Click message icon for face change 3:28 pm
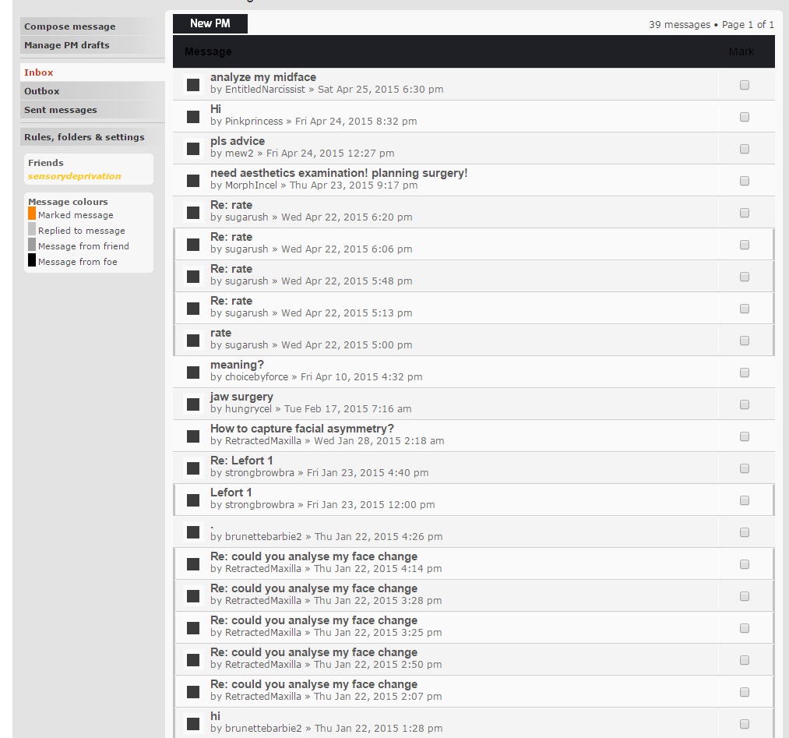Image resolution: width=789 pixels, height=738 pixels. point(193,596)
